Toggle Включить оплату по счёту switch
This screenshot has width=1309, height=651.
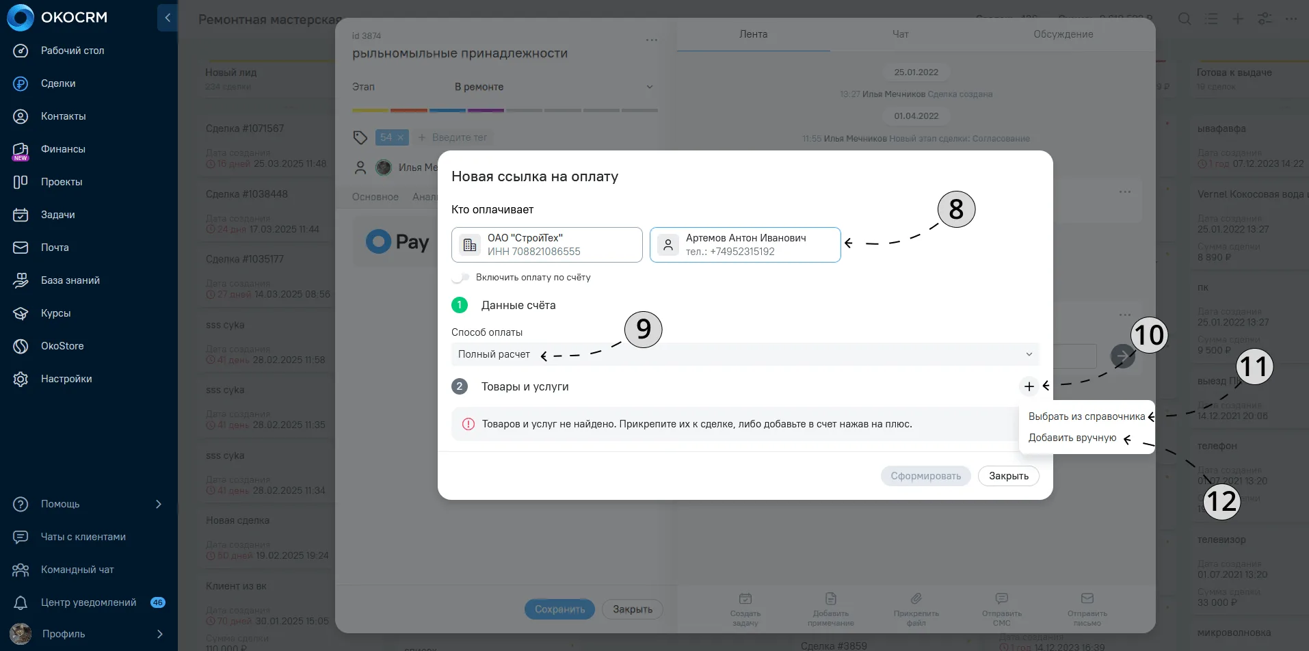point(461,278)
